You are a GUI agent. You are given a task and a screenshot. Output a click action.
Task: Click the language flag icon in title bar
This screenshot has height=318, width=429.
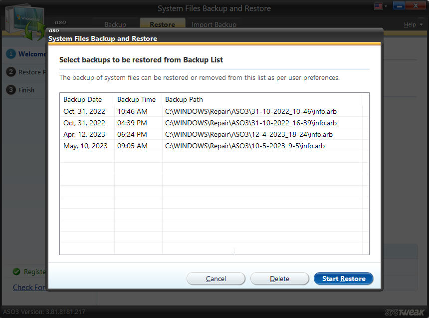click(x=378, y=6)
